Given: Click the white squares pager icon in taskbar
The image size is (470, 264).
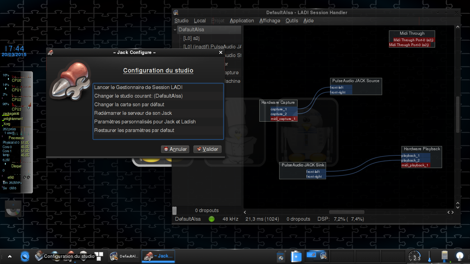Looking at the screenshot, I should [x=99, y=256].
